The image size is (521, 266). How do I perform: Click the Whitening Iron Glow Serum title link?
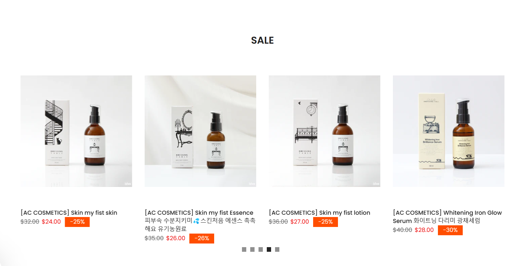point(447,217)
